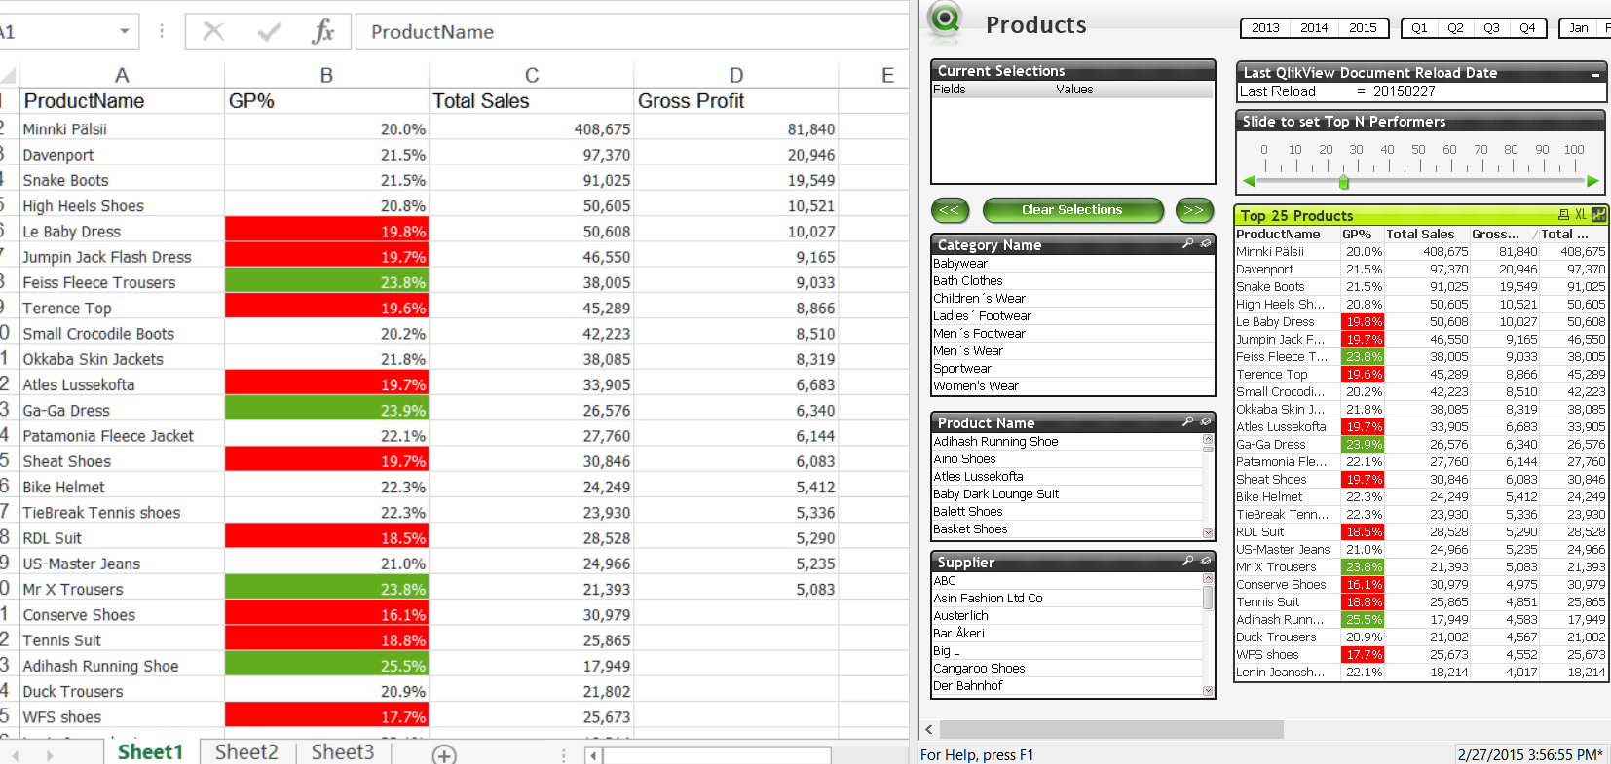Image resolution: width=1611 pixels, height=764 pixels.
Task: Click the Excel formula bar showing ProductName
Action: [x=632, y=32]
